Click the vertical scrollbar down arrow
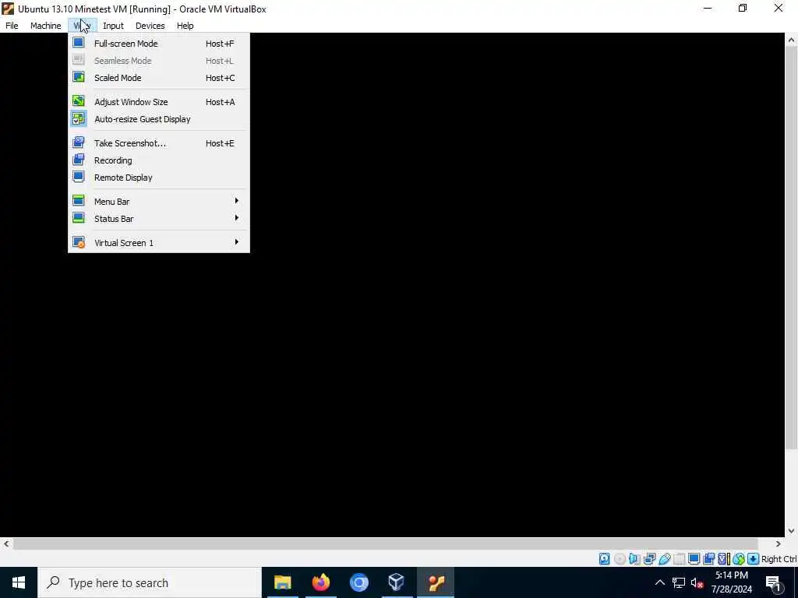Viewport: 798px width, 598px height. pos(792,531)
